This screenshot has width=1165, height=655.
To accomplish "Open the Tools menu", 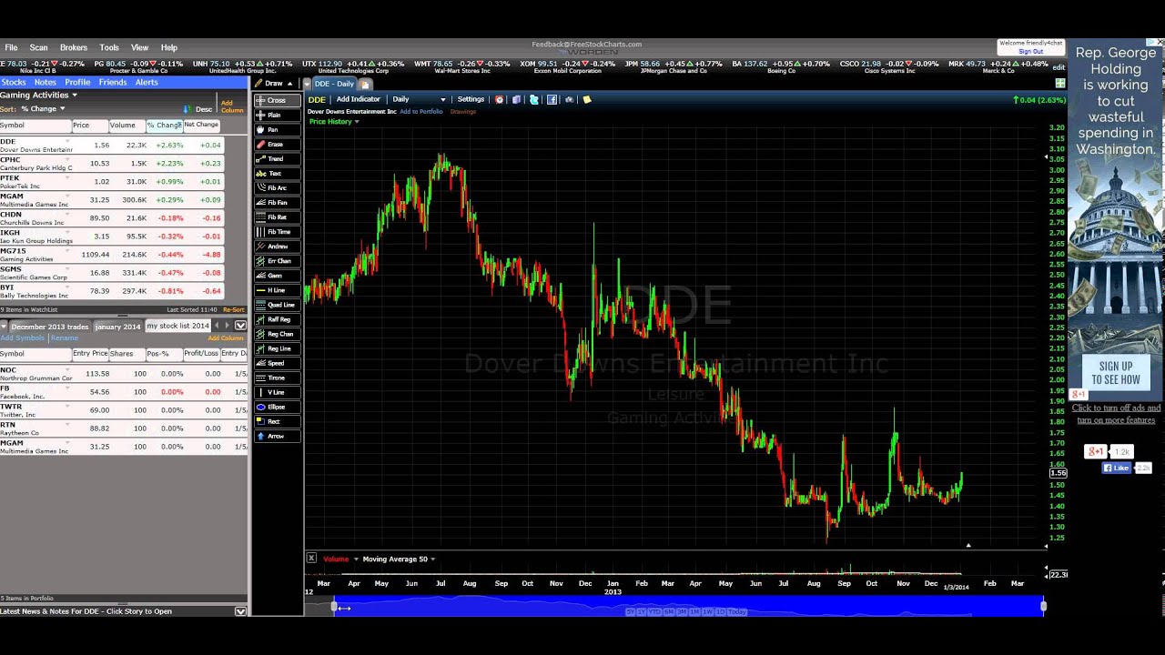I will pos(109,47).
